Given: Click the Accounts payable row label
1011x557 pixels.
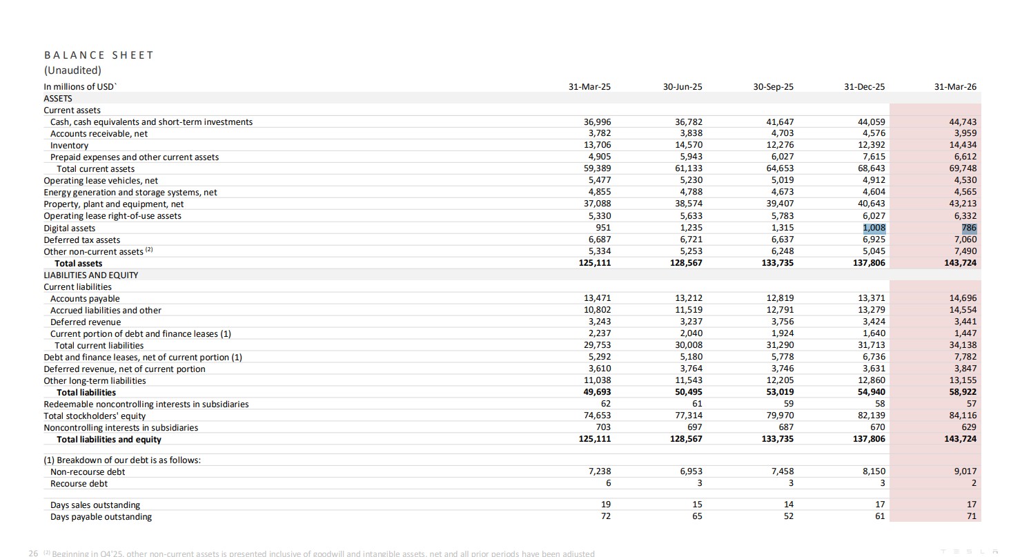Looking at the screenshot, I should coord(85,299).
